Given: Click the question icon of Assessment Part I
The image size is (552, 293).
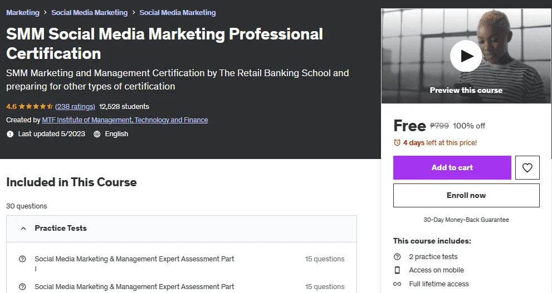Looking at the screenshot, I should tap(22, 259).
